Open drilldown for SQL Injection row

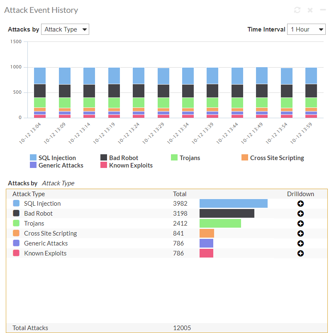(300, 204)
